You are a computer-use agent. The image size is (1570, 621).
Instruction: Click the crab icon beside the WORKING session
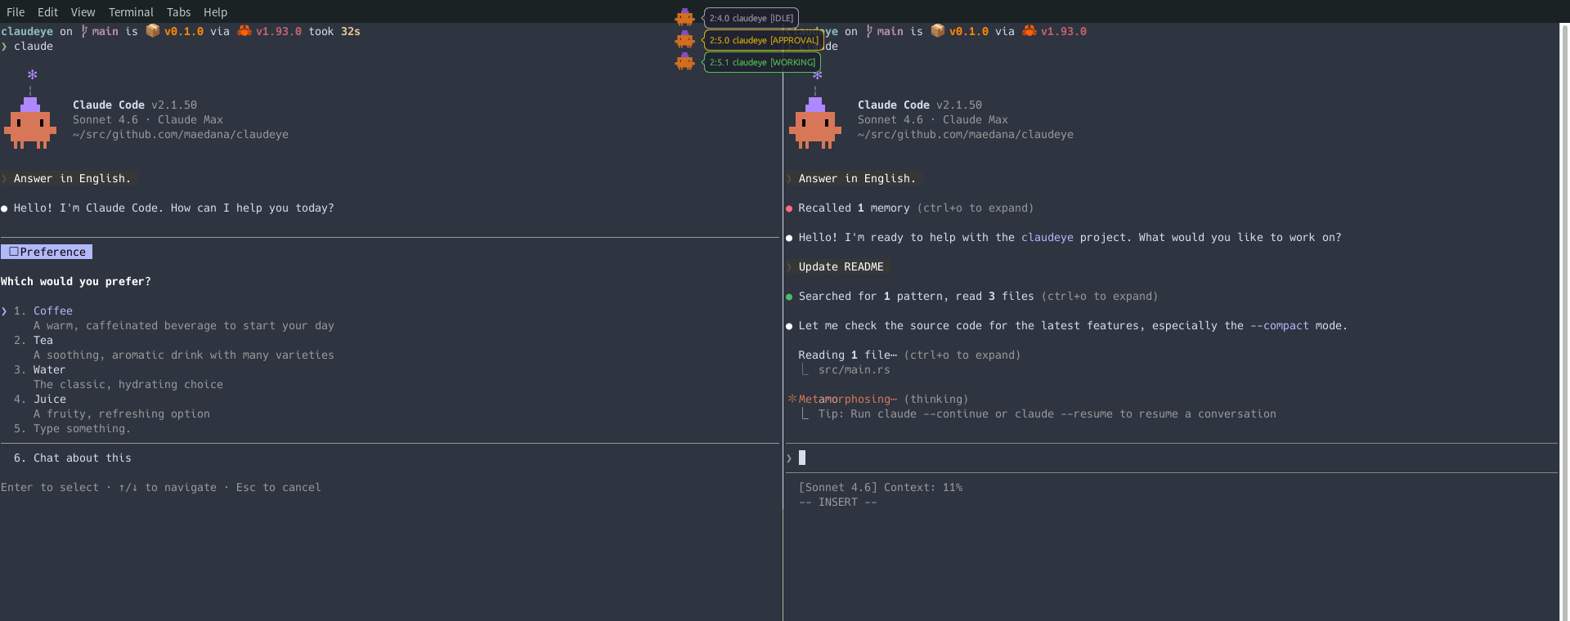(x=684, y=61)
